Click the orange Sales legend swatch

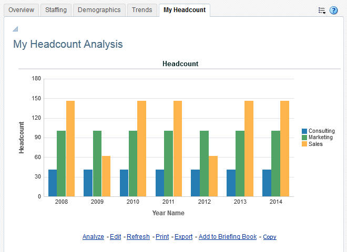pos(304,144)
